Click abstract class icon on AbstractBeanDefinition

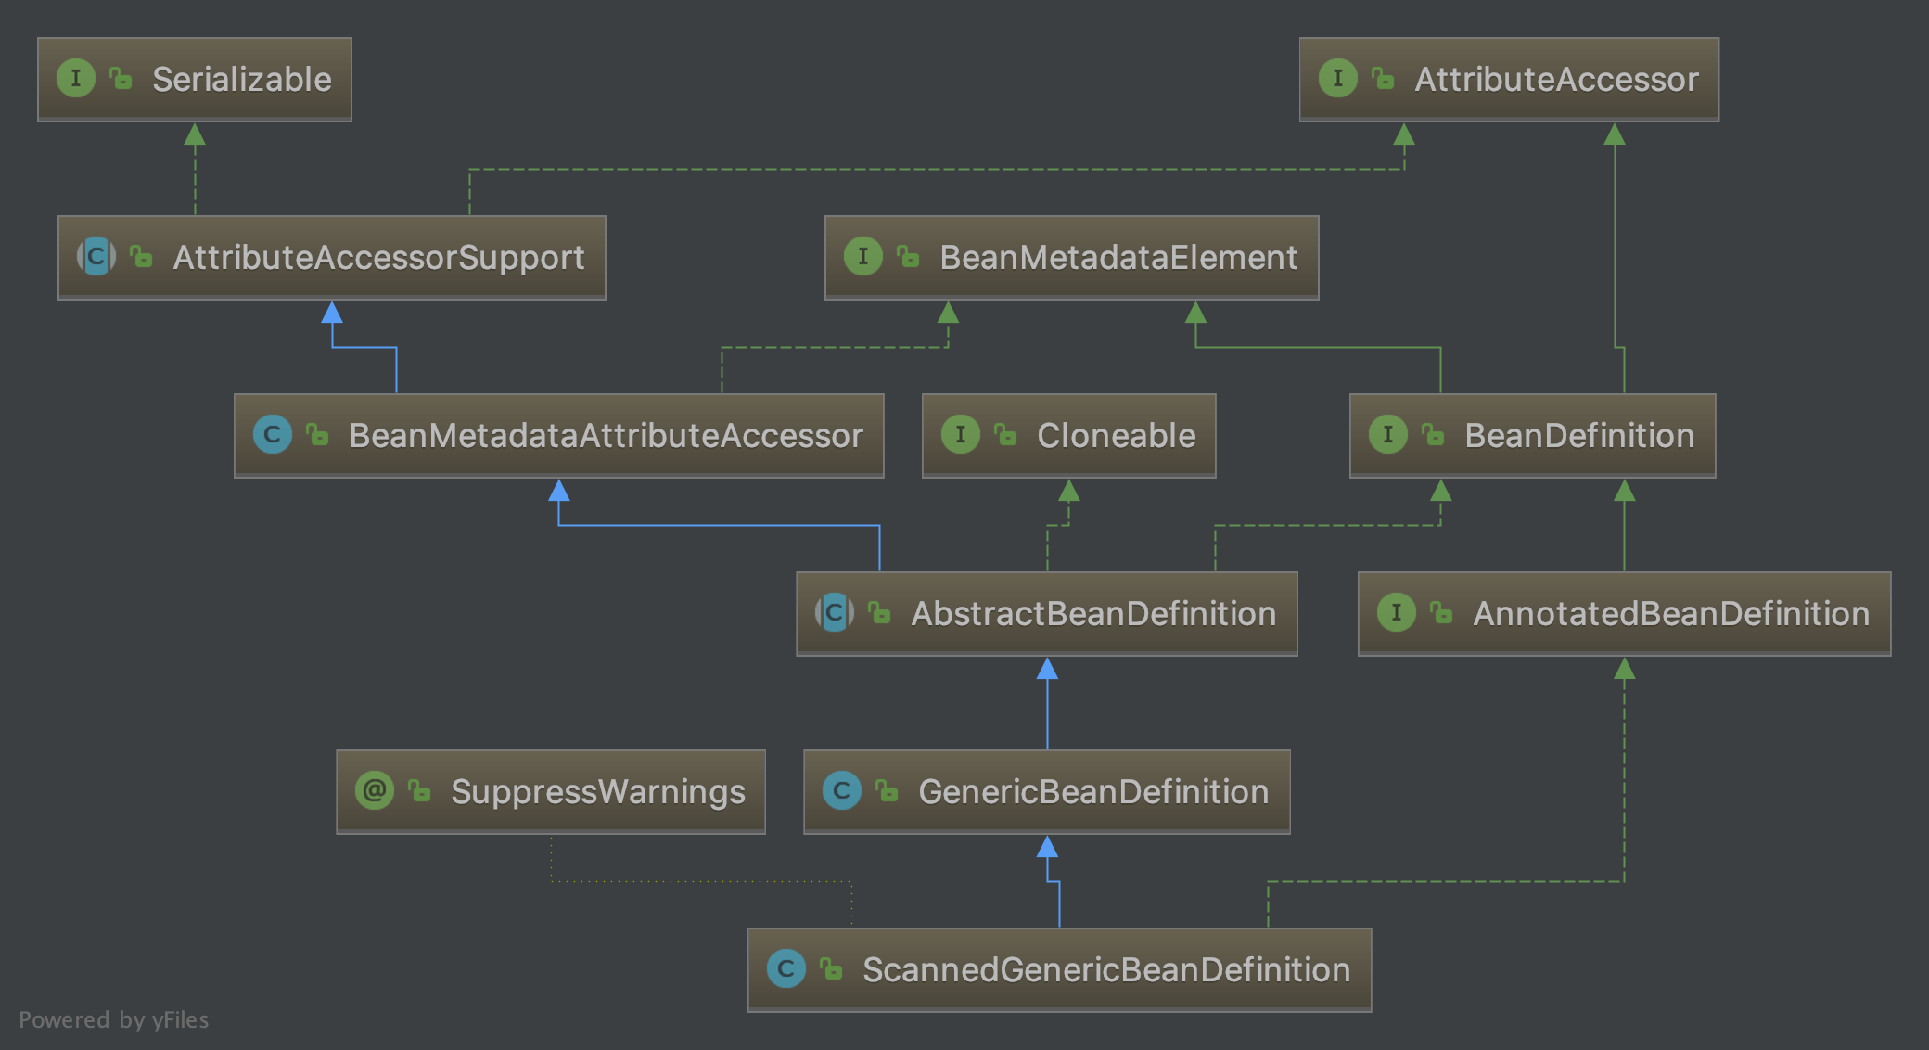(x=835, y=612)
